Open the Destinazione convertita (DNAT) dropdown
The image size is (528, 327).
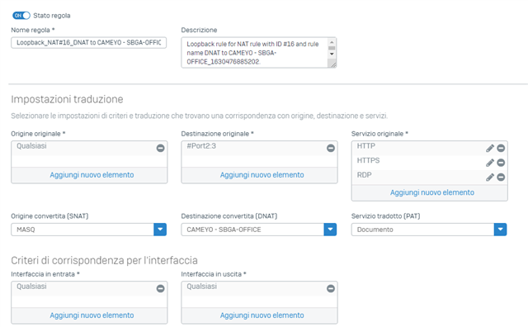[330, 230]
